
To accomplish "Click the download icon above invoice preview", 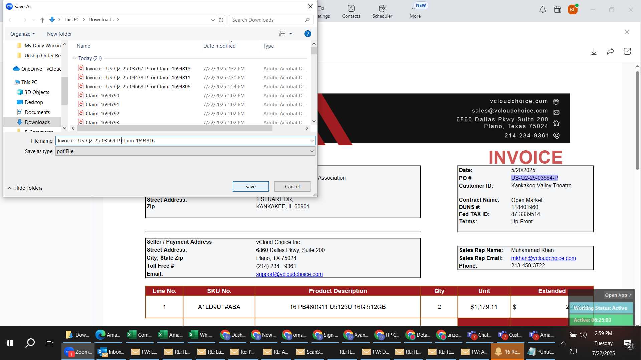I will pos(594,51).
